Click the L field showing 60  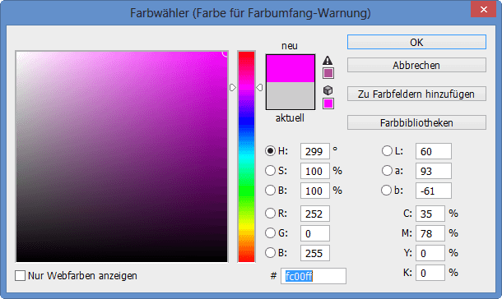(434, 151)
